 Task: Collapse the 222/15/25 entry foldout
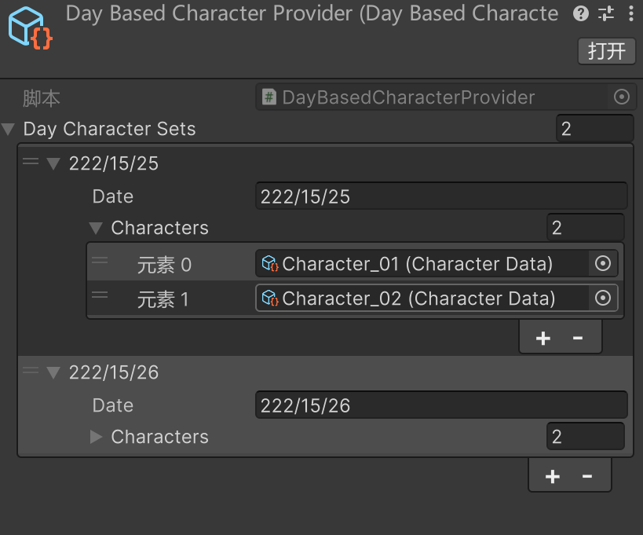point(53,163)
